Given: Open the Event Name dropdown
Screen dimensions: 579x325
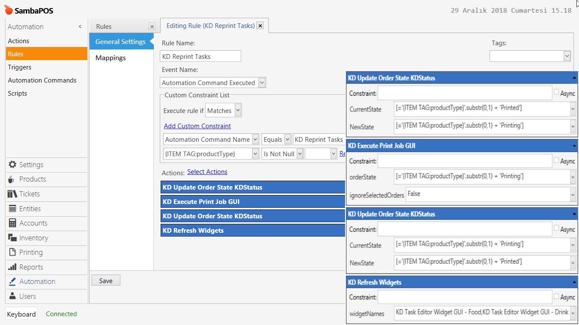Looking at the screenshot, I should [262, 83].
